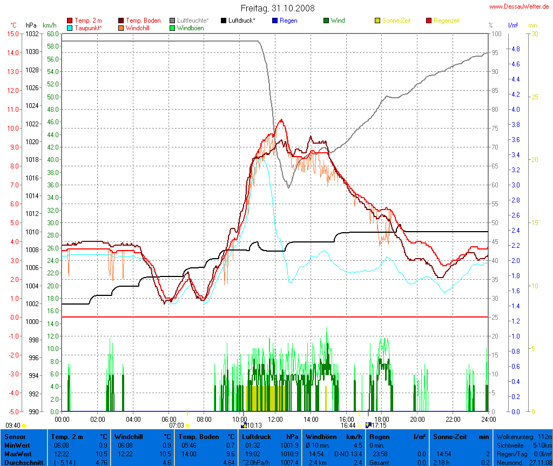The image size is (553, 466).
Task: Click the moon icon beside 09:40
Action: coord(24,426)
